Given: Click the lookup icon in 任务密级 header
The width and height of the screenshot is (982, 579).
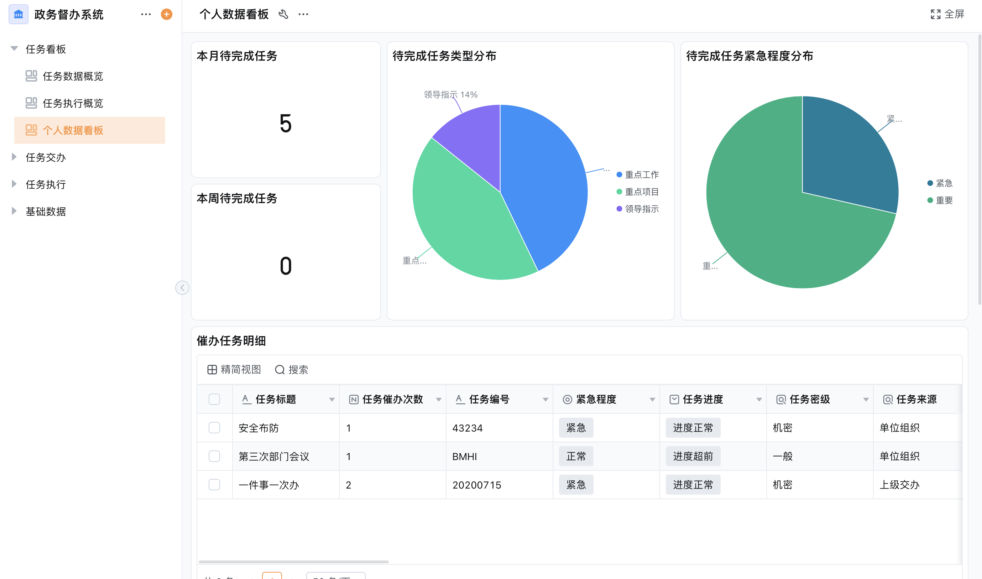Looking at the screenshot, I should [781, 399].
